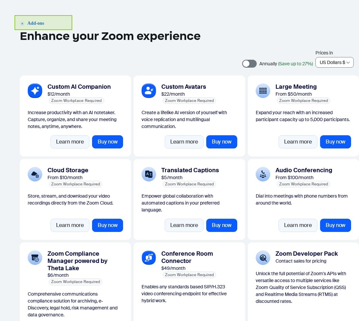This screenshot has height=321, width=359.
Task: Click the Translated Captions title
Action: pyautogui.click(x=190, y=170)
